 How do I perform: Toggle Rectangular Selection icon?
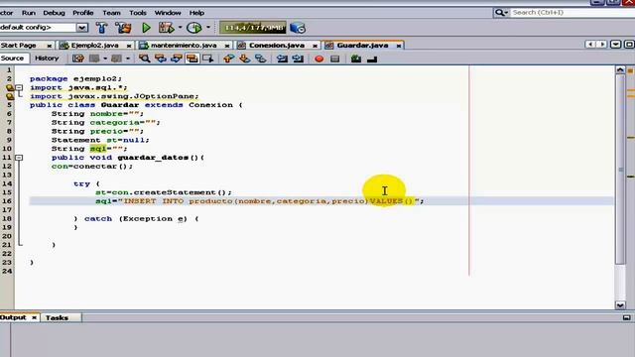(x=207, y=59)
